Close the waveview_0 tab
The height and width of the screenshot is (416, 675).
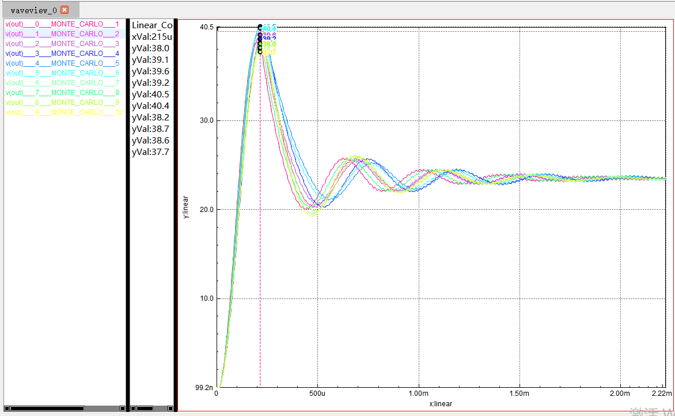click(x=65, y=10)
